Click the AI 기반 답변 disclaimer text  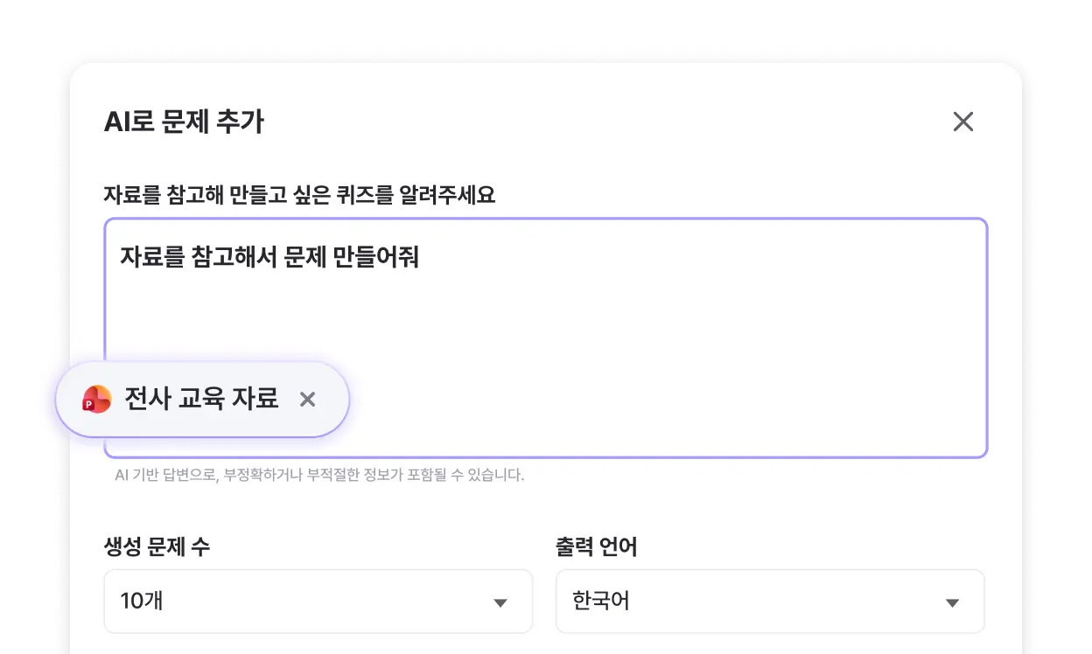point(319,477)
